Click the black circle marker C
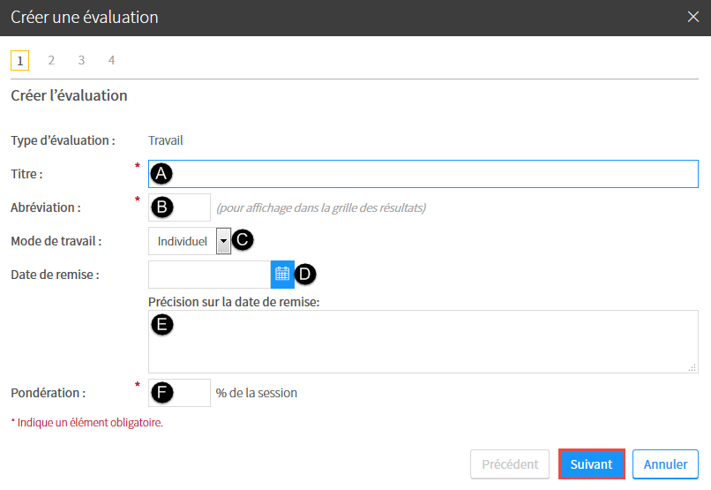This screenshot has height=490, width=711. tap(242, 240)
